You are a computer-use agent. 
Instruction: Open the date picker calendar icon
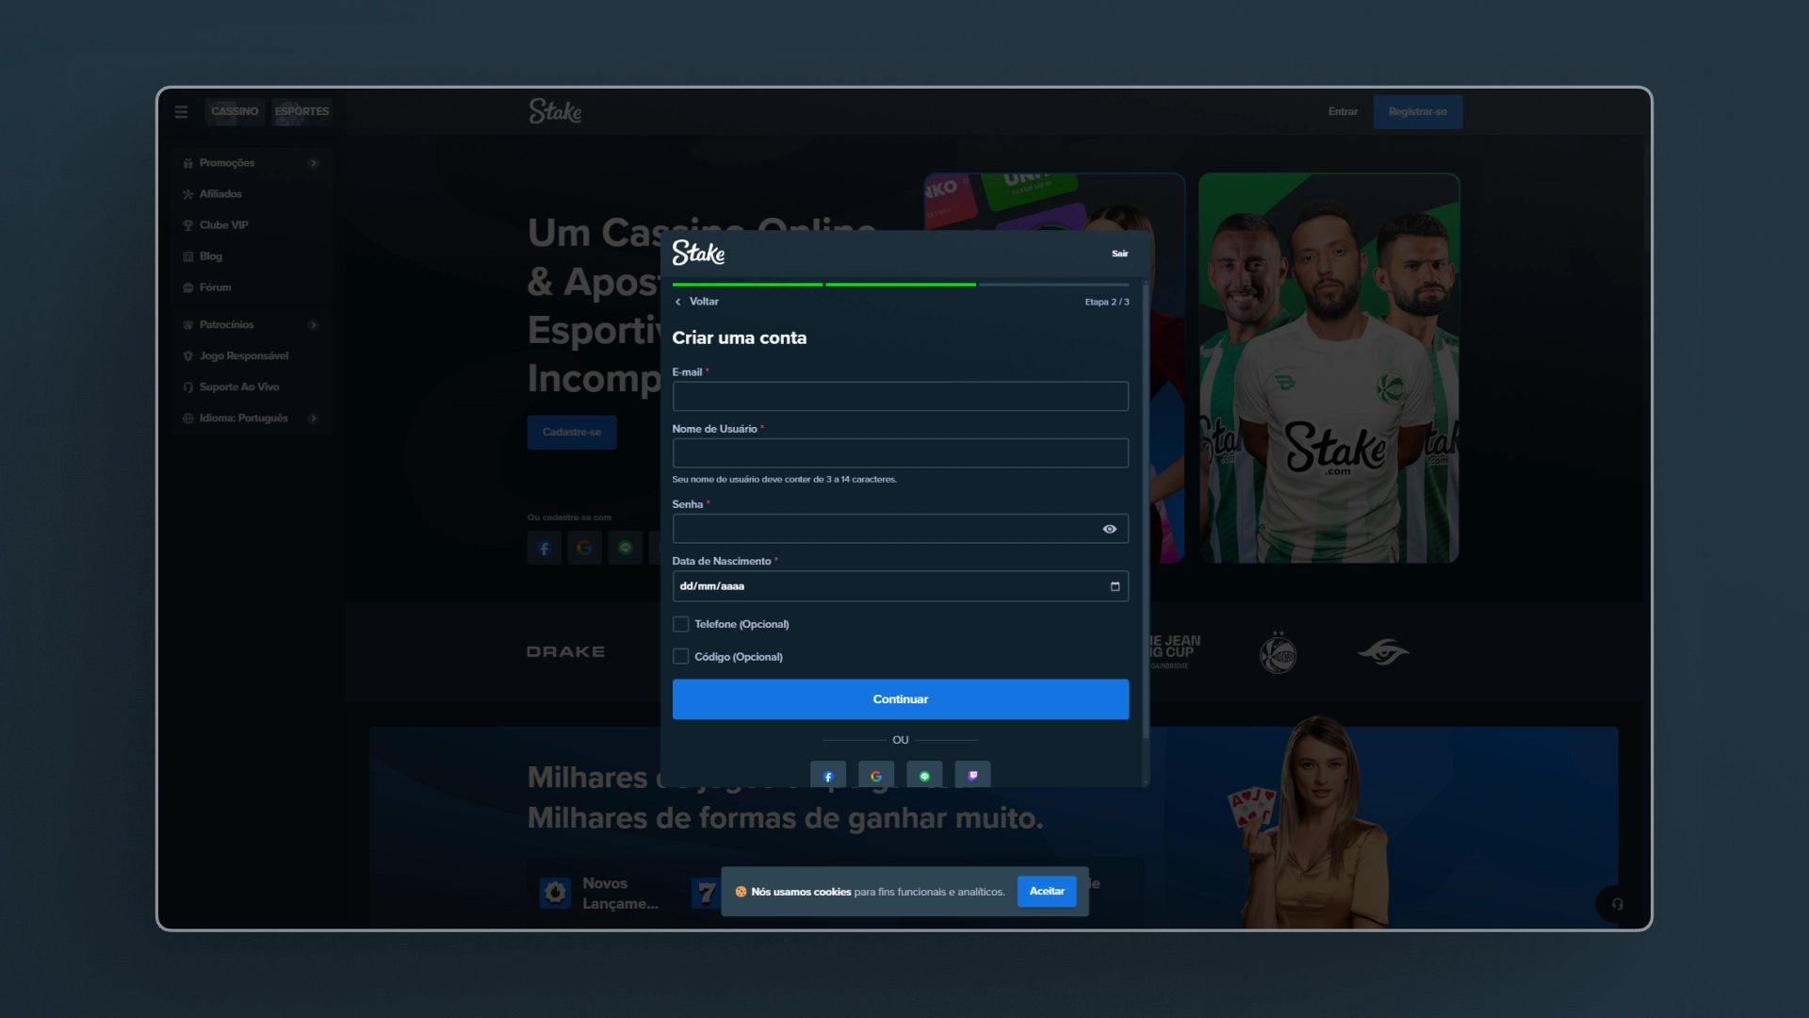pos(1115,586)
